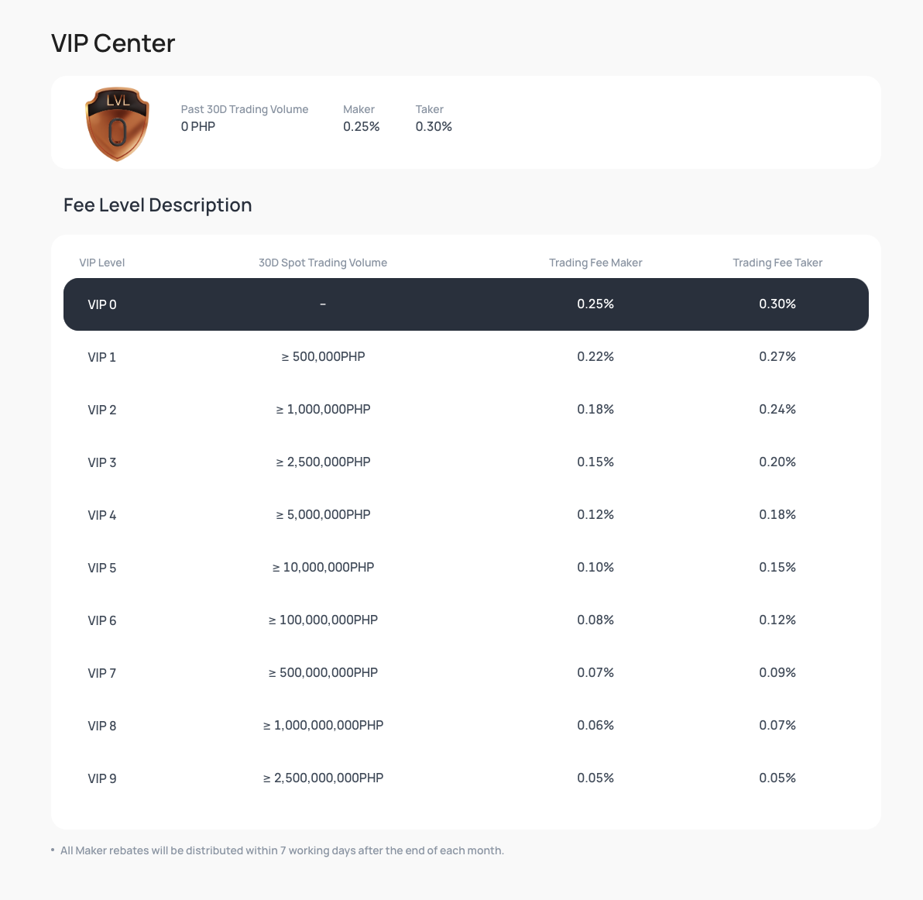Click the 0 PHP trading volume value
This screenshot has height=900, width=923.
click(x=198, y=126)
